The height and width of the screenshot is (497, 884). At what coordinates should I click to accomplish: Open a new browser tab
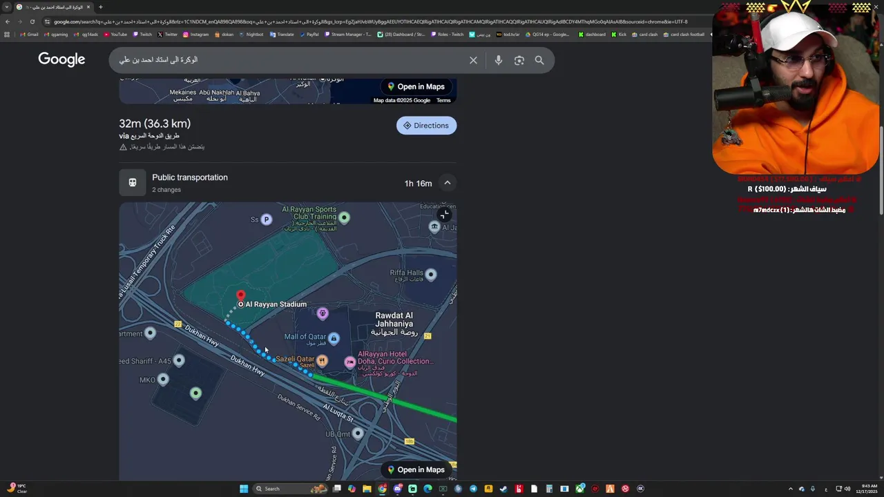[x=100, y=7]
